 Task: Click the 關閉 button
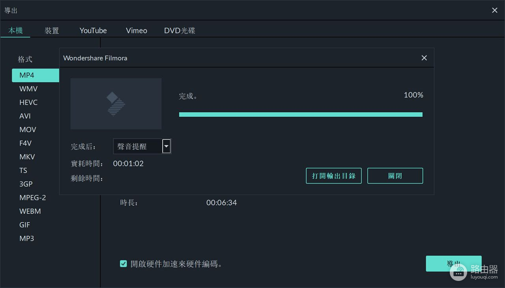point(395,176)
